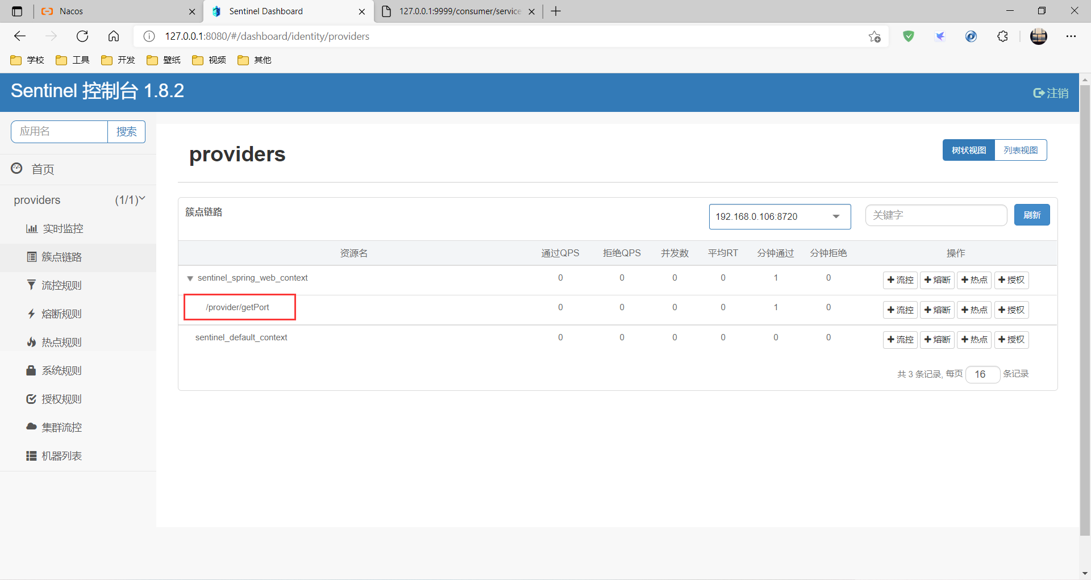Click the browser address bar URL

(267, 36)
